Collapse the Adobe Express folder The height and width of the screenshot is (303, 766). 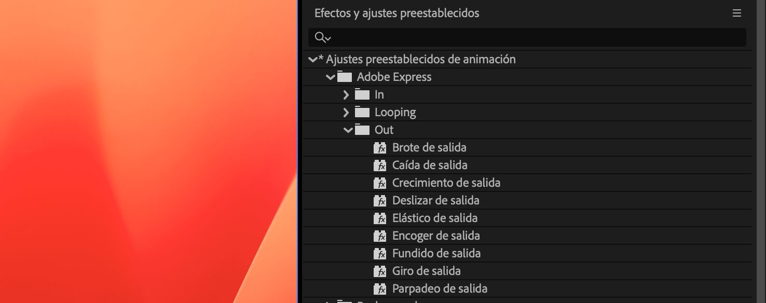331,76
